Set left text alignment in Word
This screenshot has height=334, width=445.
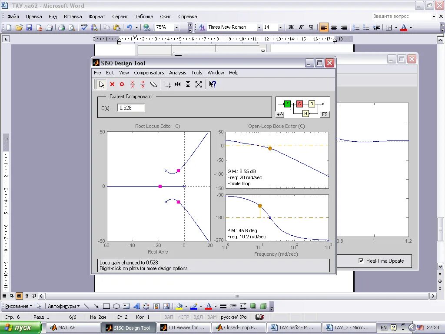pos(323,27)
